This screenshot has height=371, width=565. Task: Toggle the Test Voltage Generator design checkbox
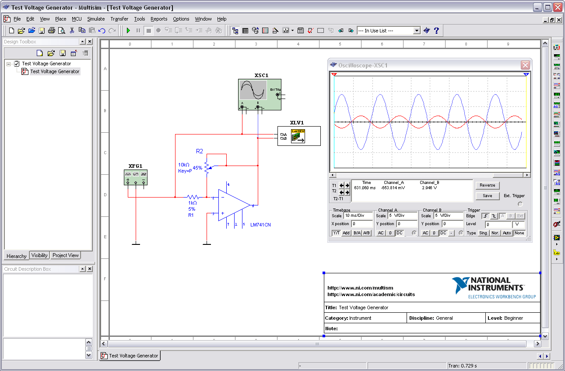[x=17, y=64]
